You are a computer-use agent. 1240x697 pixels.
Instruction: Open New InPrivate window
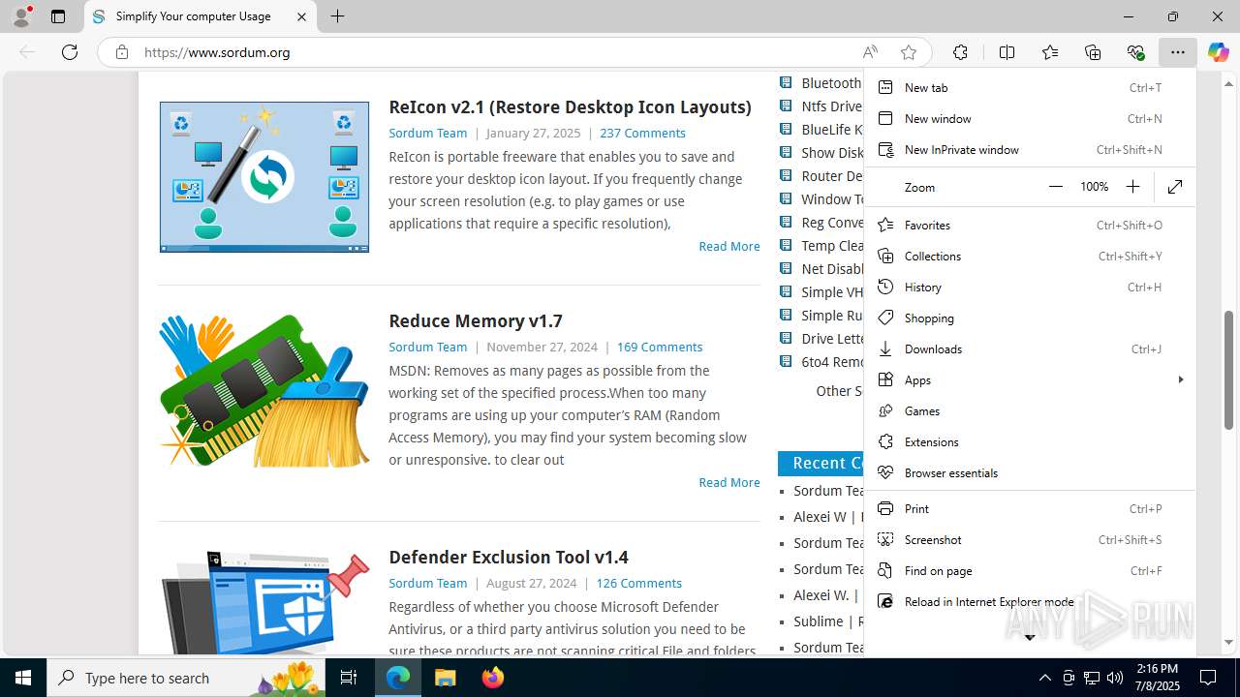1030,149
